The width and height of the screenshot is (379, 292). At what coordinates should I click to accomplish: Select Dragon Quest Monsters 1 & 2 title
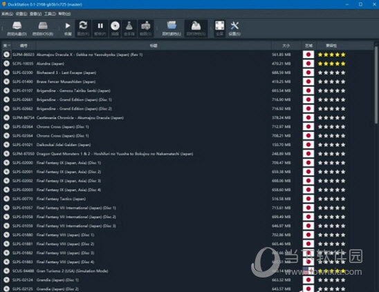pyautogui.click(x=115, y=154)
